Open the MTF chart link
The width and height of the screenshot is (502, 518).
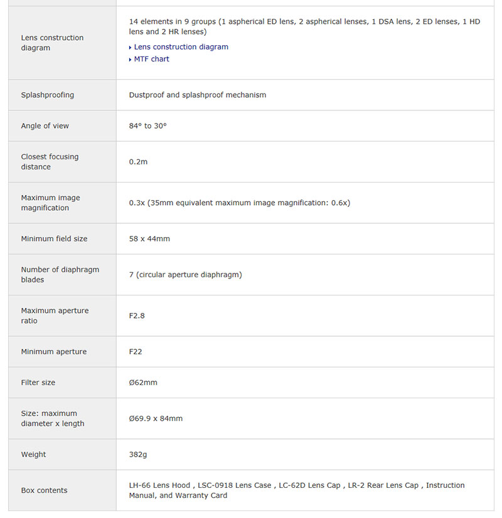[151, 59]
